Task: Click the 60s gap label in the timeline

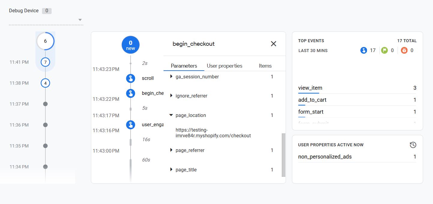Action: (x=146, y=160)
